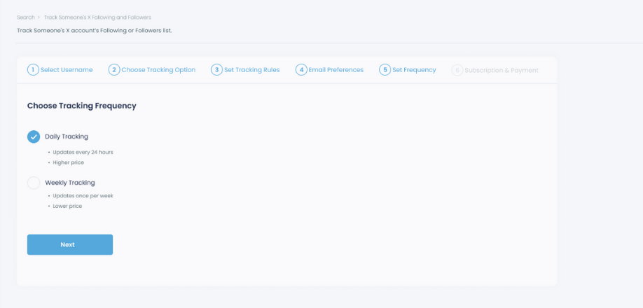This screenshot has width=643, height=308.
Task: Open the Choose Tracking Option step
Action: [x=158, y=70]
